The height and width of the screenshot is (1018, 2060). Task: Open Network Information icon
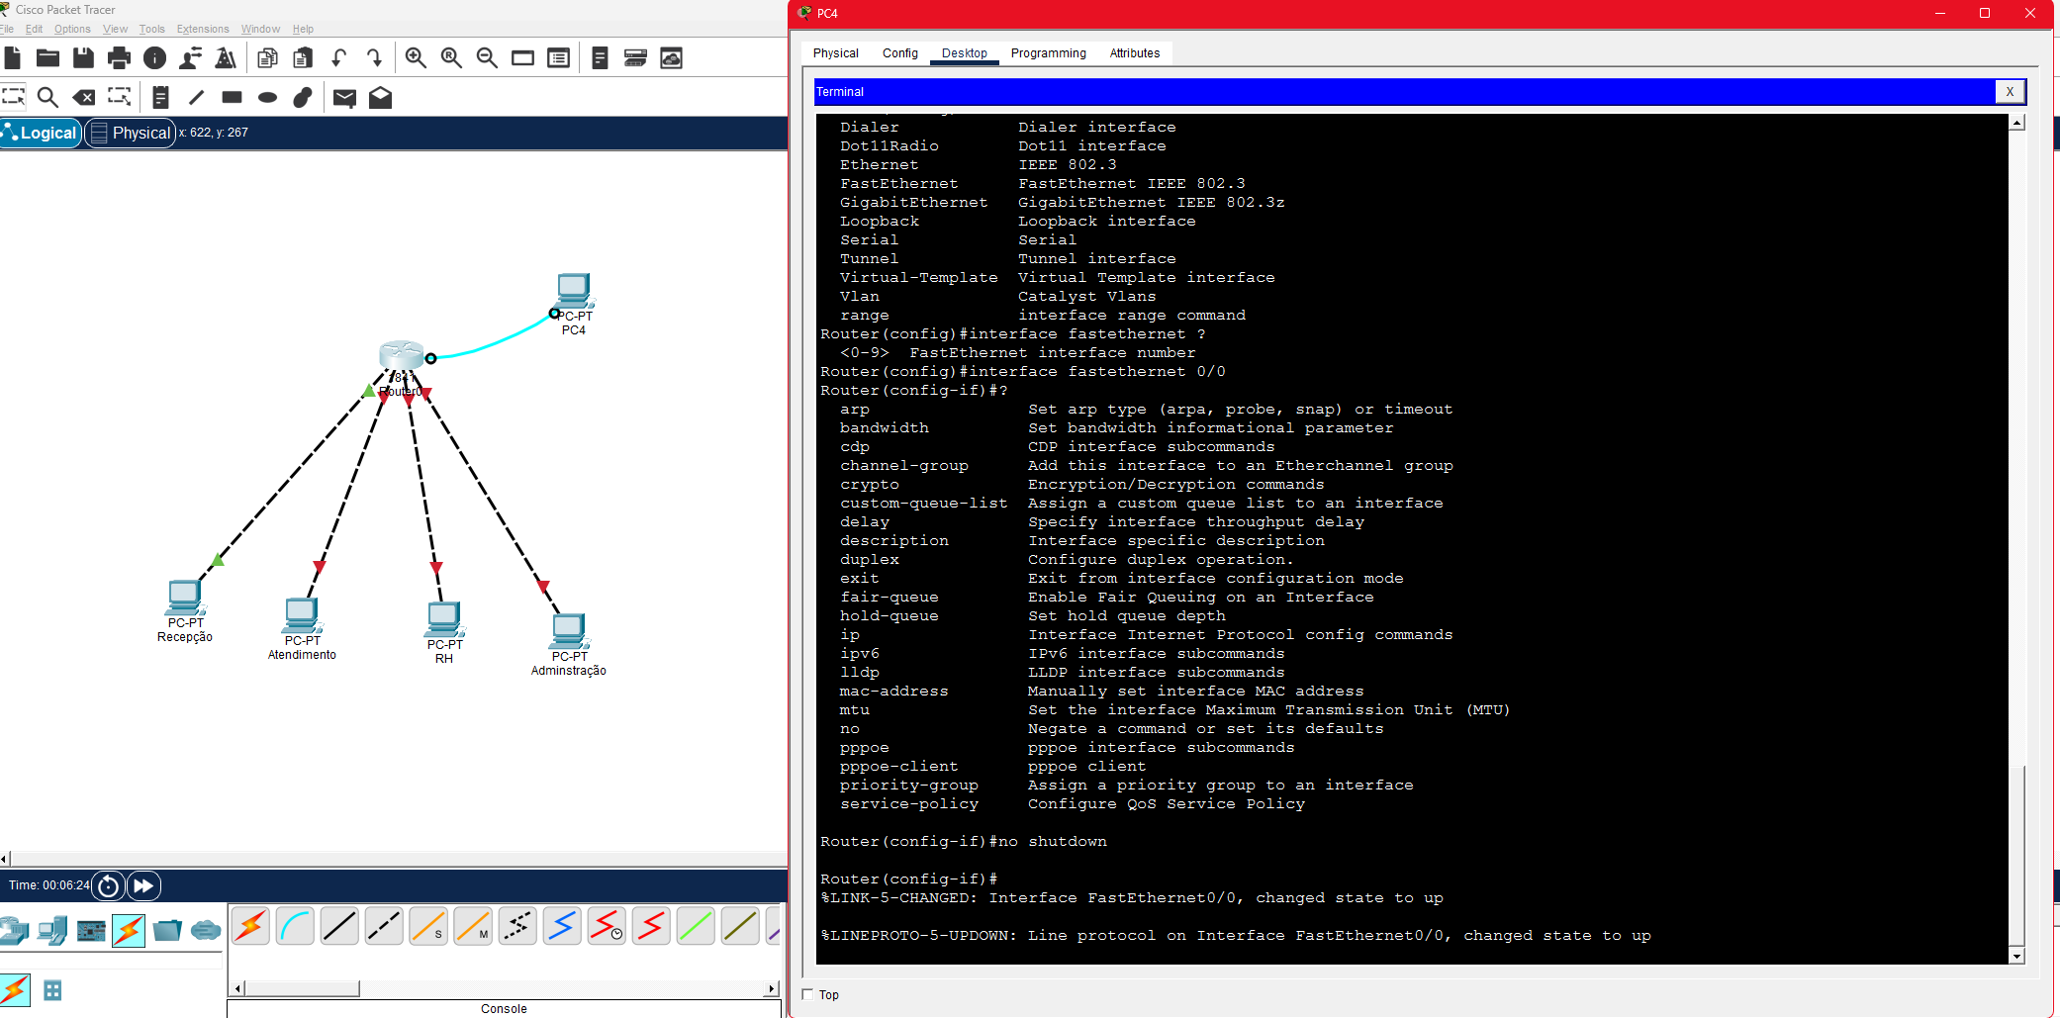pyautogui.click(x=154, y=58)
